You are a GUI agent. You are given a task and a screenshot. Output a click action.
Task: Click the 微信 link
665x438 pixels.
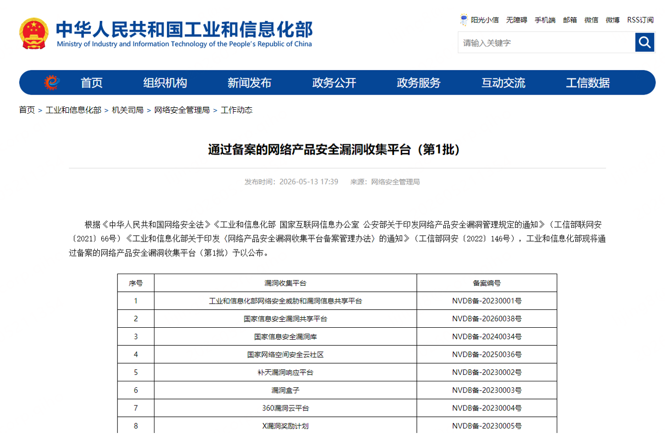[x=591, y=20]
